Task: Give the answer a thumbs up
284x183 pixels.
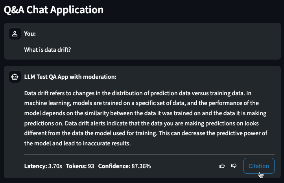Action: (x=222, y=166)
